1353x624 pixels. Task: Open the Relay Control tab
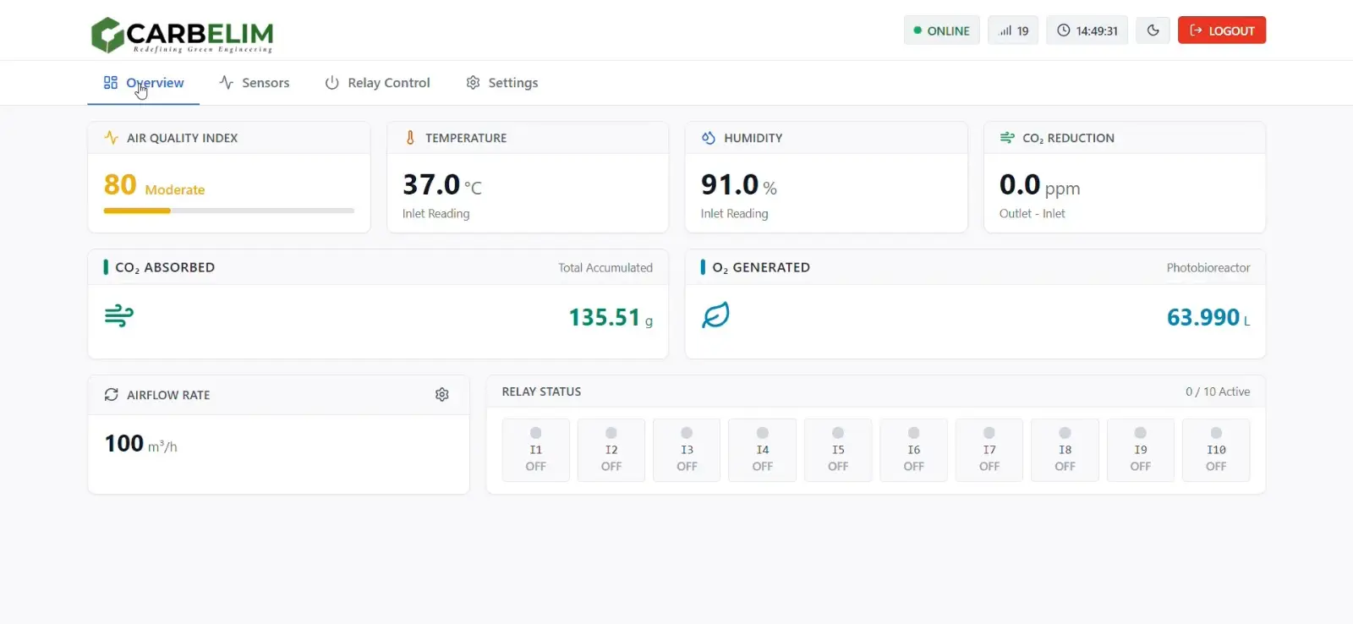point(378,83)
